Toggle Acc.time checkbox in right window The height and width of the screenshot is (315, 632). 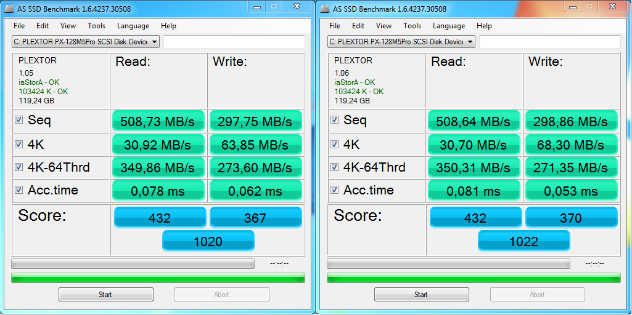(x=334, y=190)
